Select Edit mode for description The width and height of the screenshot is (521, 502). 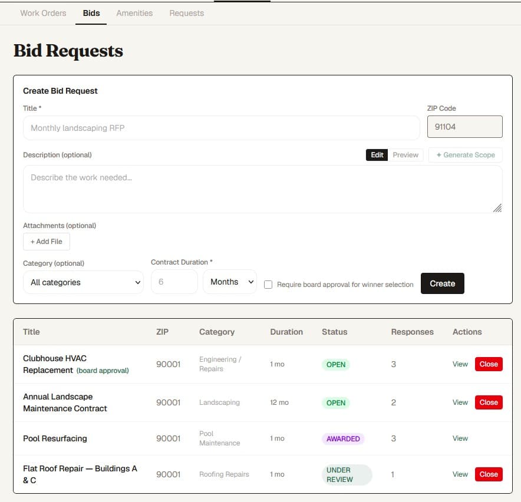(377, 155)
